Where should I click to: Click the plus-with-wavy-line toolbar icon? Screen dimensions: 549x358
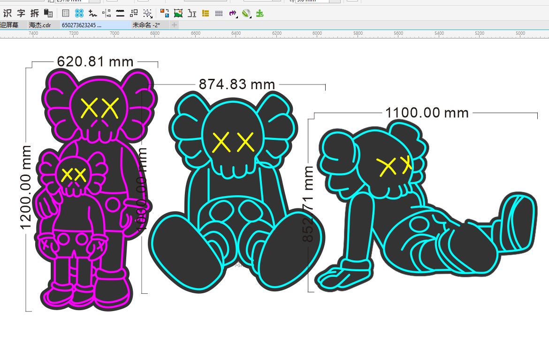93,13
